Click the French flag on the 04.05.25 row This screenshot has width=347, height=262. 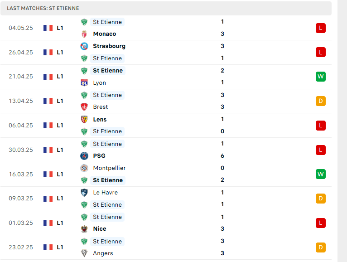[48, 28]
